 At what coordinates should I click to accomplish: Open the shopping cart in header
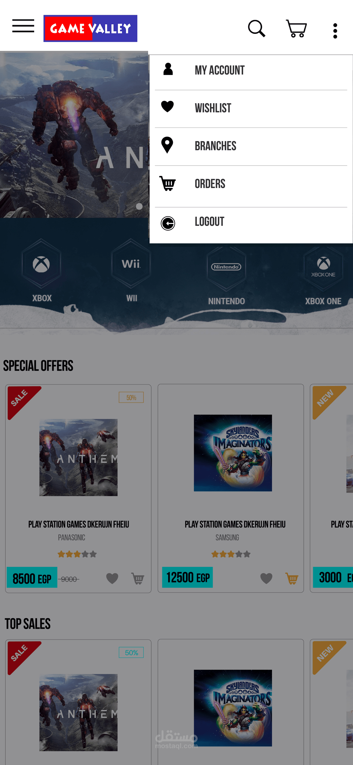tap(296, 29)
